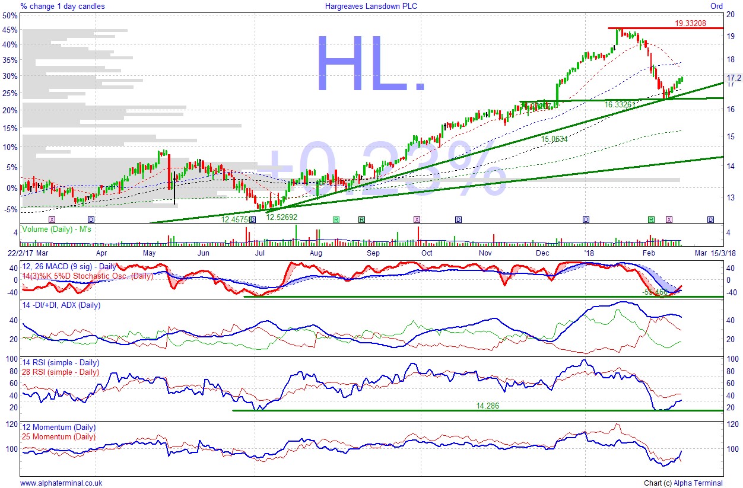Click the light green R marker in August
Image resolution: width=743 pixels, height=488 pixels.
[x=336, y=219]
